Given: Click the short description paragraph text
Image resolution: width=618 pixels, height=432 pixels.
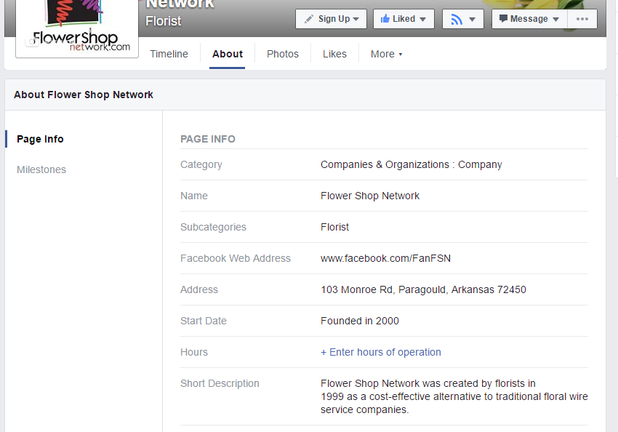Looking at the screenshot, I should pos(454,396).
